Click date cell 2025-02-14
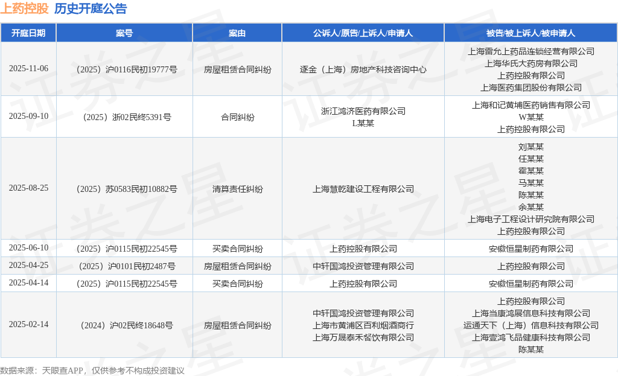 point(28,324)
